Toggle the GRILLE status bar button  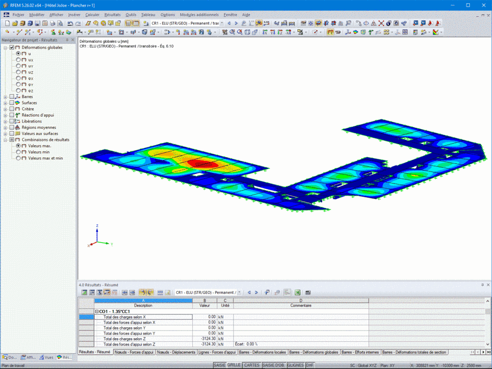point(234,365)
